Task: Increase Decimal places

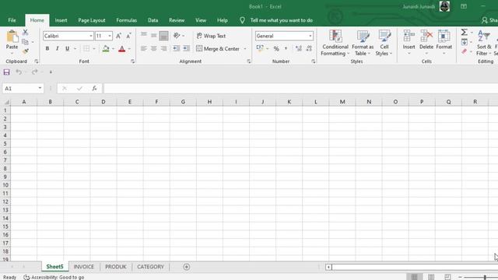Action: (x=299, y=48)
